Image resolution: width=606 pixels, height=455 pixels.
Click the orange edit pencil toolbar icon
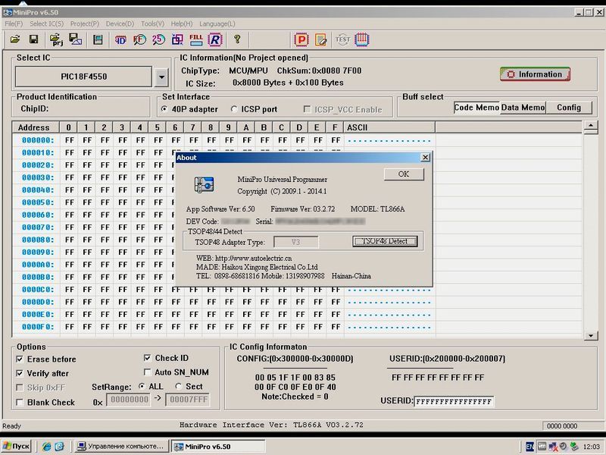(x=320, y=40)
